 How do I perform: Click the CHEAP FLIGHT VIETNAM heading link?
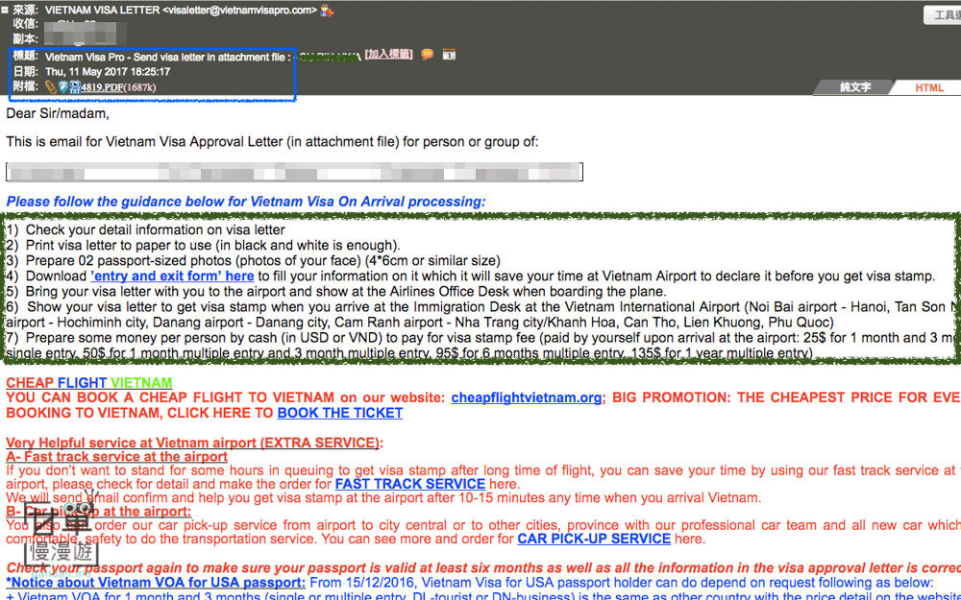tap(88, 383)
